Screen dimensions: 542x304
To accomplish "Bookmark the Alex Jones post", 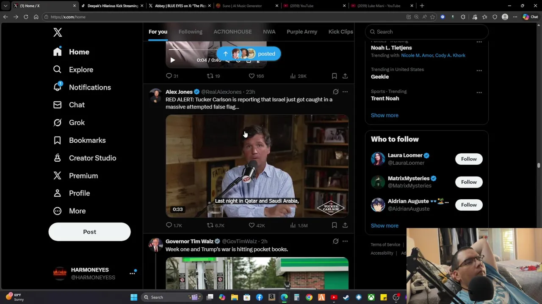I will coord(334,225).
